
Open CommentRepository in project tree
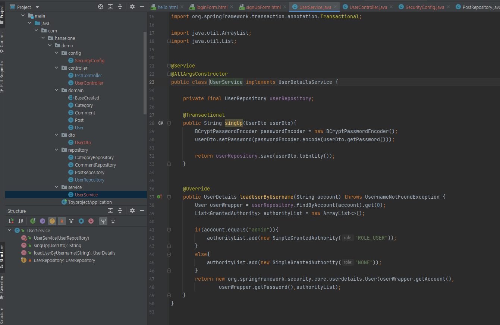coord(95,165)
